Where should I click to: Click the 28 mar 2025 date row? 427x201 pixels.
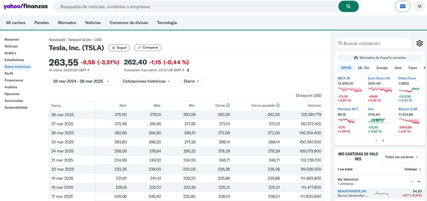pos(186,115)
